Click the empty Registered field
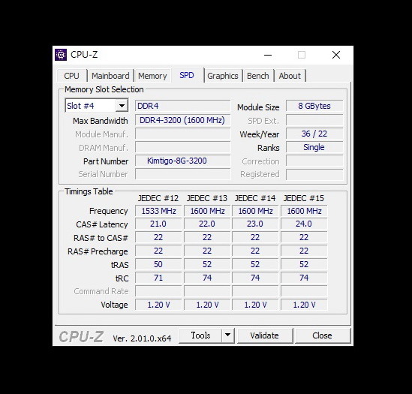412x394 pixels. pyautogui.click(x=314, y=174)
